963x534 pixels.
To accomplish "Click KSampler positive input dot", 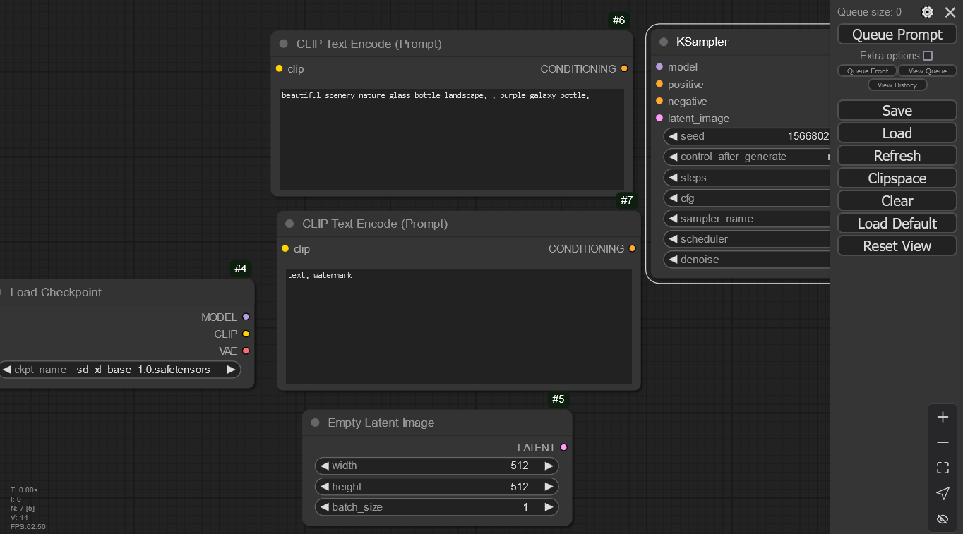I will 659,83.
